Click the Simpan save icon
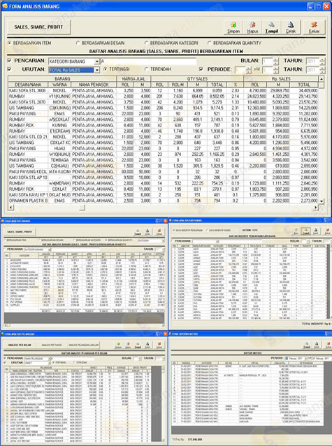This screenshot has width=332, height=446. (233, 27)
